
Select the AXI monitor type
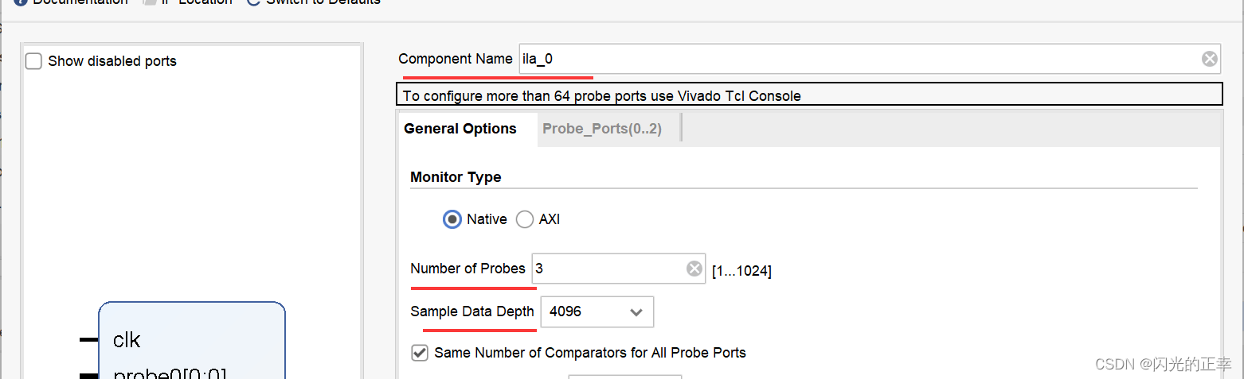point(525,219)
